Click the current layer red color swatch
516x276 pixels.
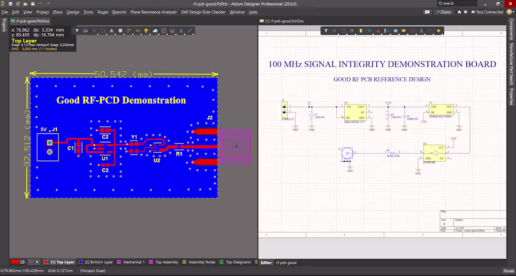tap(15, 262)
